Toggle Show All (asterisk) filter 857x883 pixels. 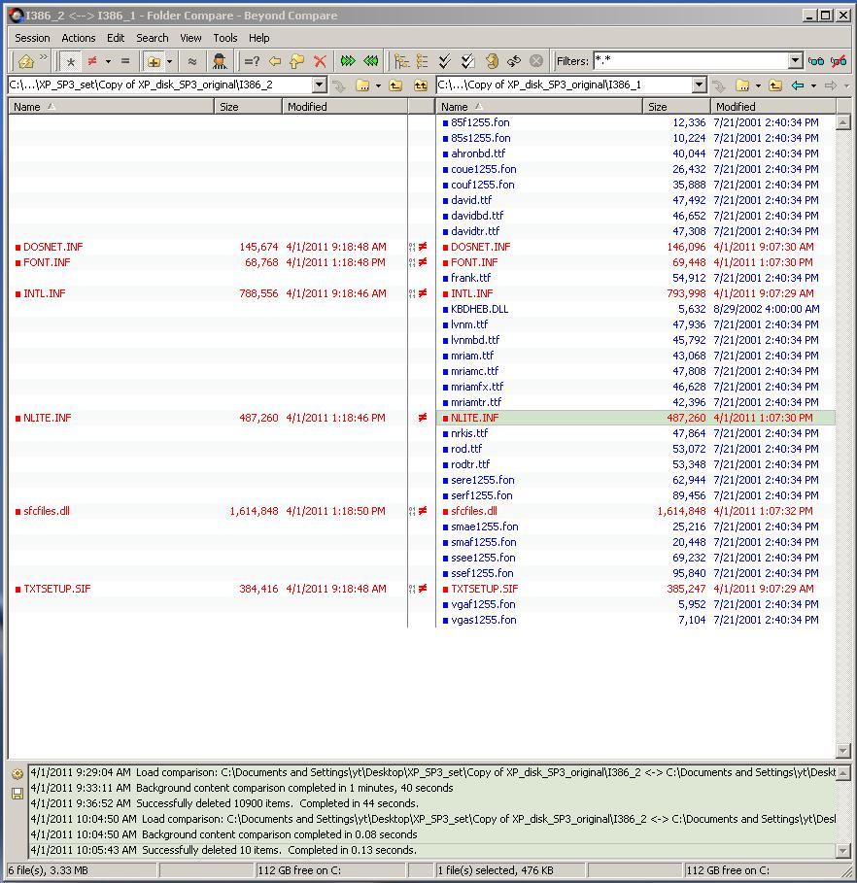[x=70, y=61]
